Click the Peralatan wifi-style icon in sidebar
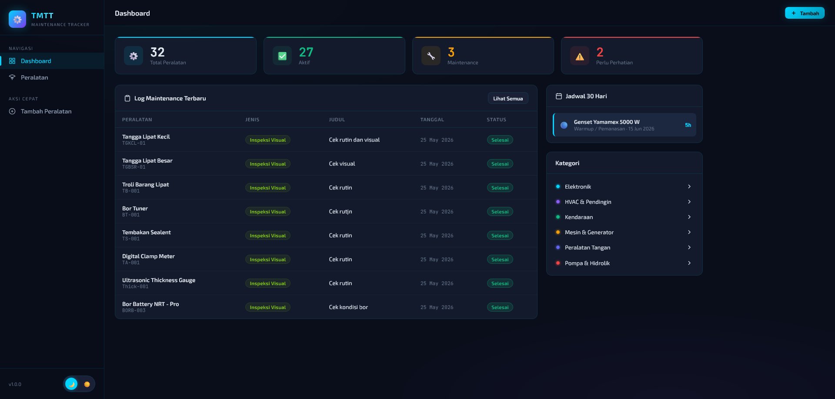The width and height of the screenshot is (835, 399). tap(12, 77)
